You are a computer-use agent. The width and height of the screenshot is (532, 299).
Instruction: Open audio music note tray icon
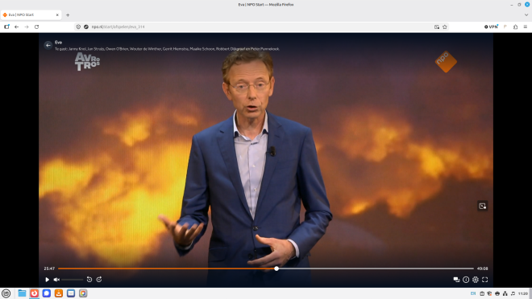[x=513, y=293]
